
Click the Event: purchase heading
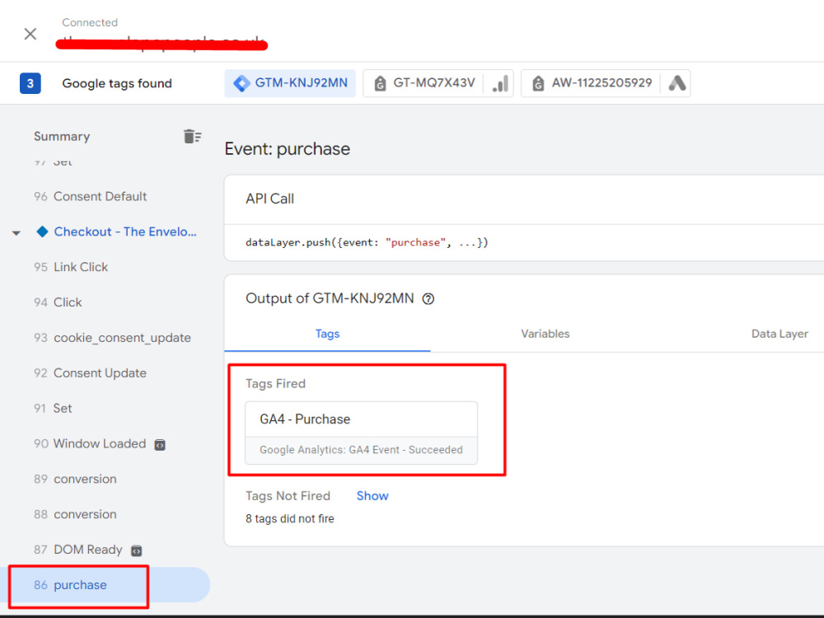pyautogui.click(x=287, y=148)
